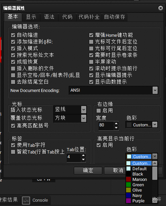Switch to the 显示 tab
Screen dimensions: 166x206
[x=31, y=17]
